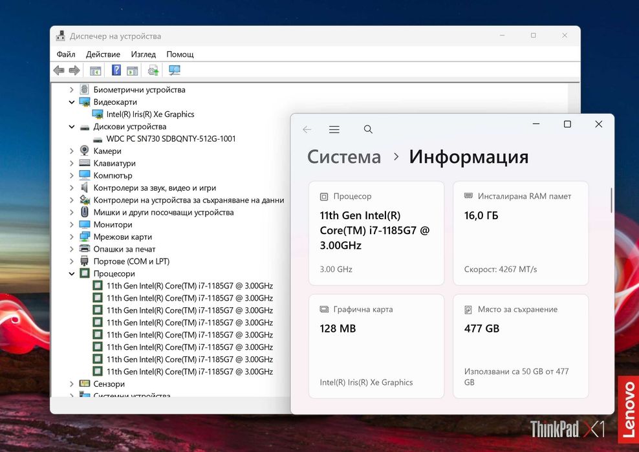Expand the Мрежови карти node
639x452 pixels.
point(71,237)
